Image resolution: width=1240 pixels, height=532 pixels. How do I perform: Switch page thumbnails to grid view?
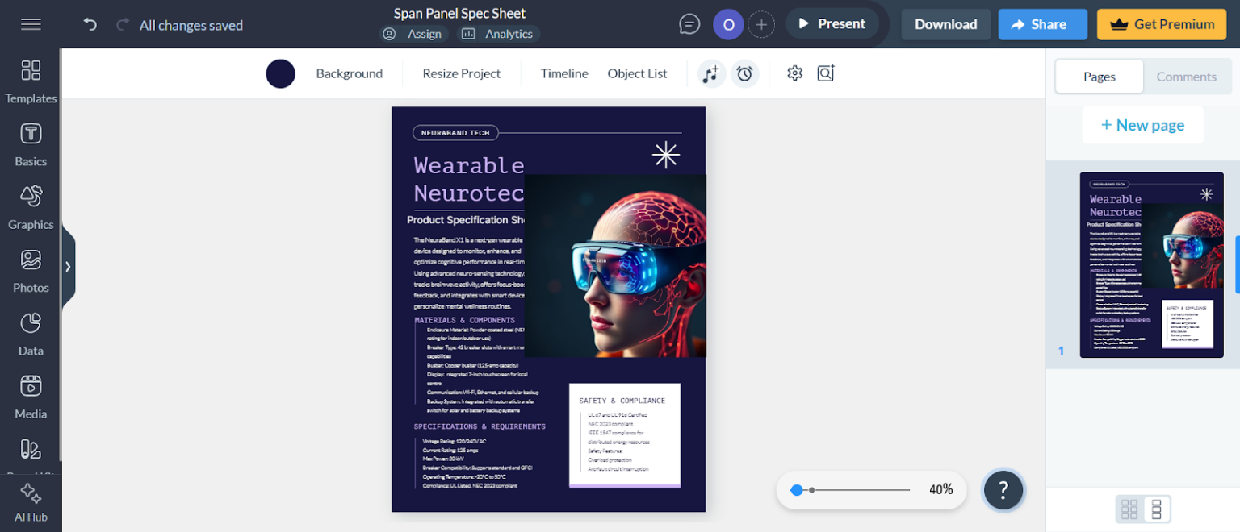[x=1129, y=509]
